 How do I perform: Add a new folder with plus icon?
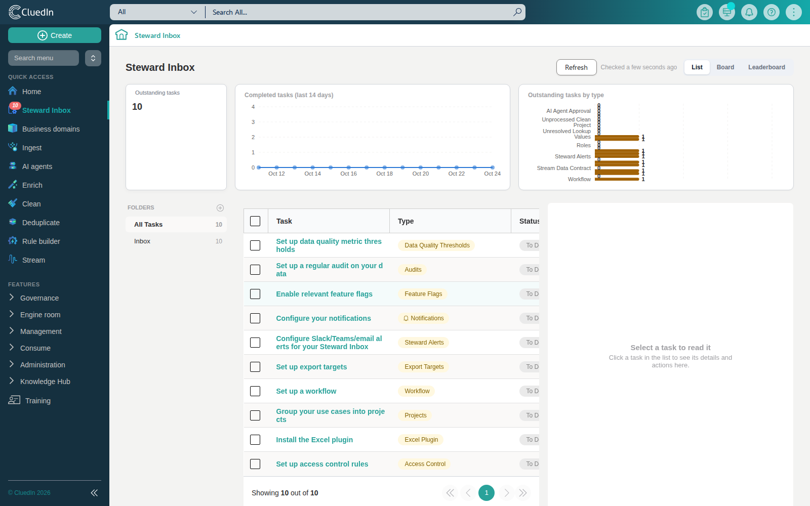(x=220, y=208)
